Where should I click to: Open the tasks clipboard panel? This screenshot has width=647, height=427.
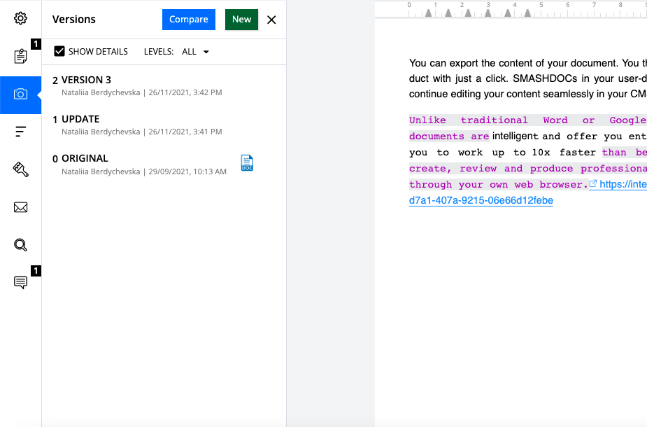pyautogui.click(x=20, y=56)
